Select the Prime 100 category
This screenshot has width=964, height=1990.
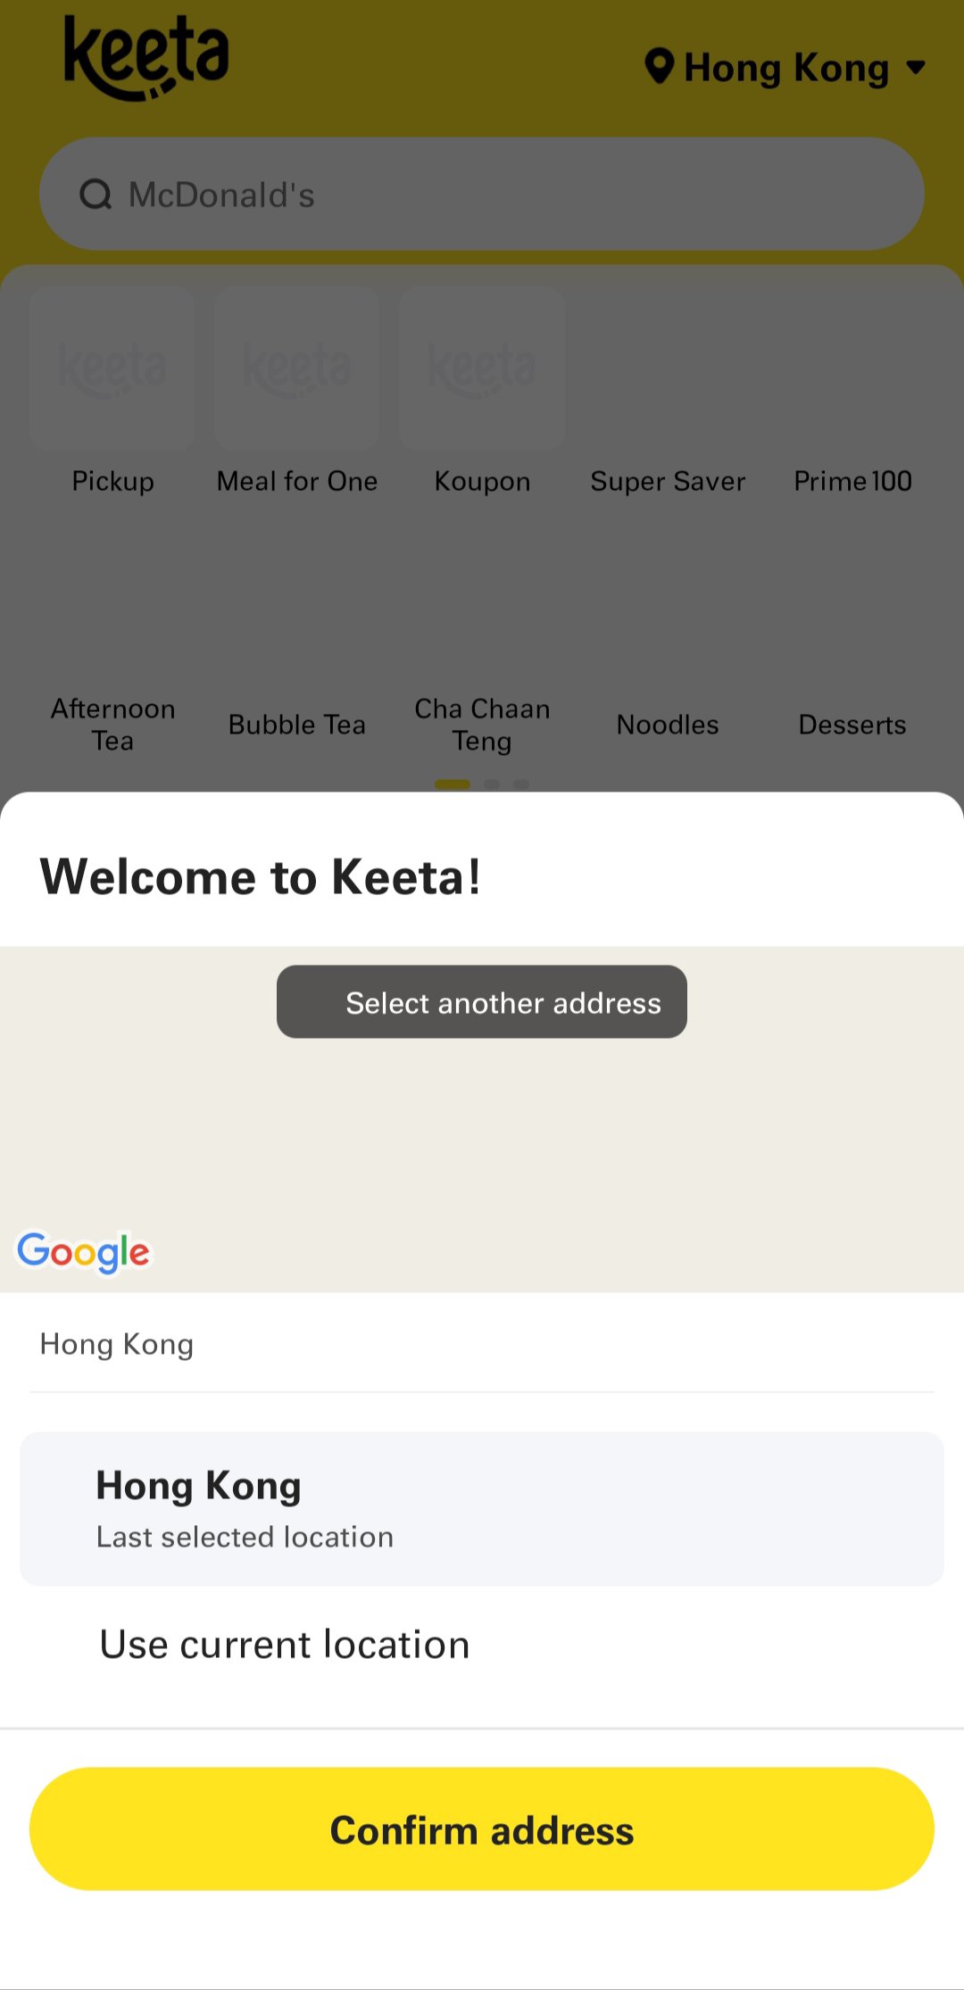click(x=852, y=481)
